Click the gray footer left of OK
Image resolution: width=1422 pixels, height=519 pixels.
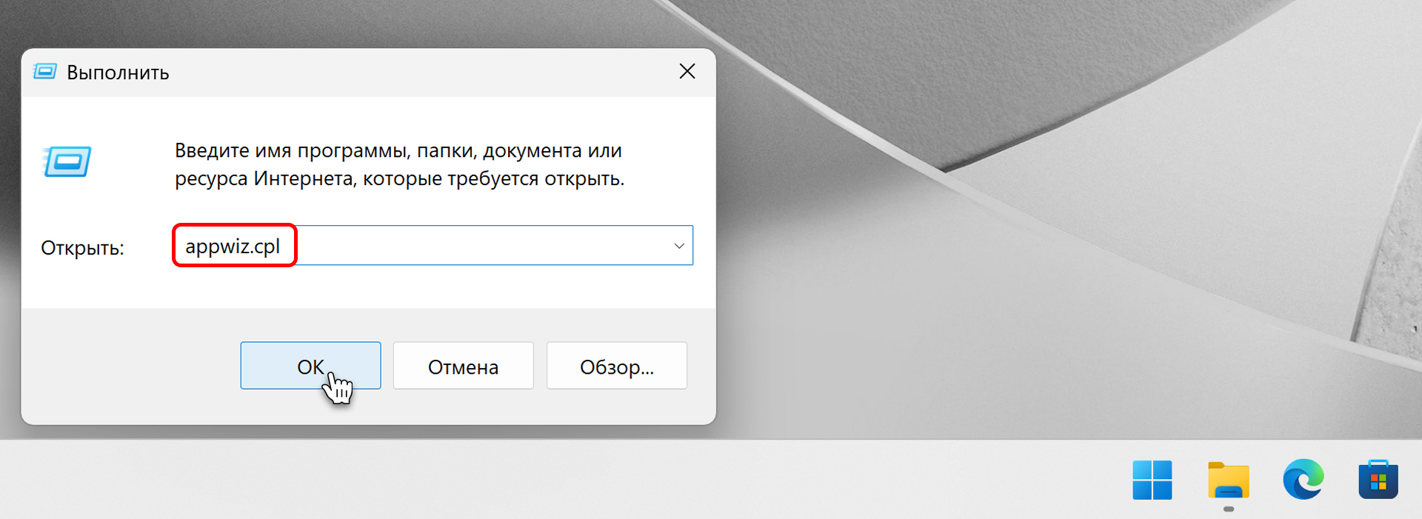(126, 366)
